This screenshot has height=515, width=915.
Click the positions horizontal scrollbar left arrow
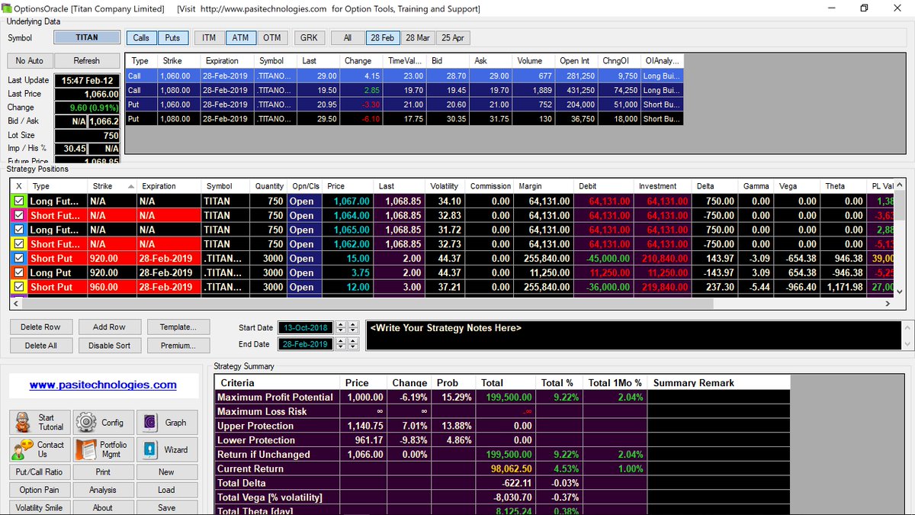point(14,303)
